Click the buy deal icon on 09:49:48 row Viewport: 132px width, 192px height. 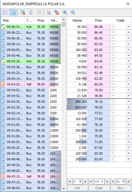(3, 159)
